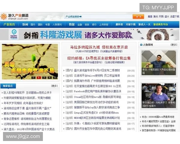Open sub-link 注册过程详细指南
Image resolution: width=180 pixels, height=144 pixels.
pyautogui.click(x=115, y=62)
